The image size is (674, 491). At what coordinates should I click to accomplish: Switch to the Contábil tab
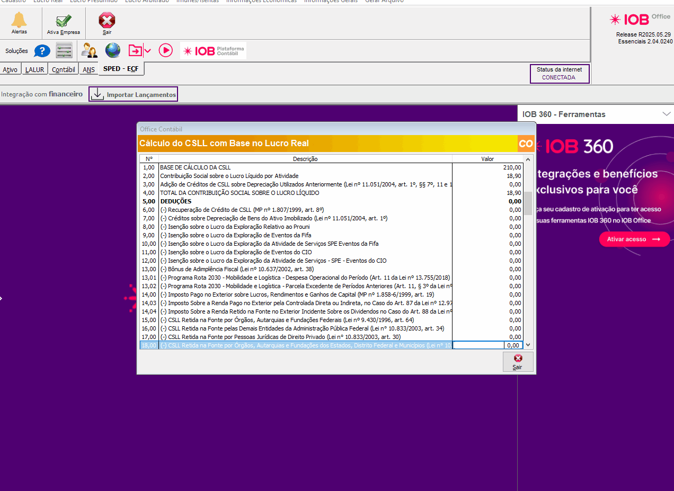64,69
